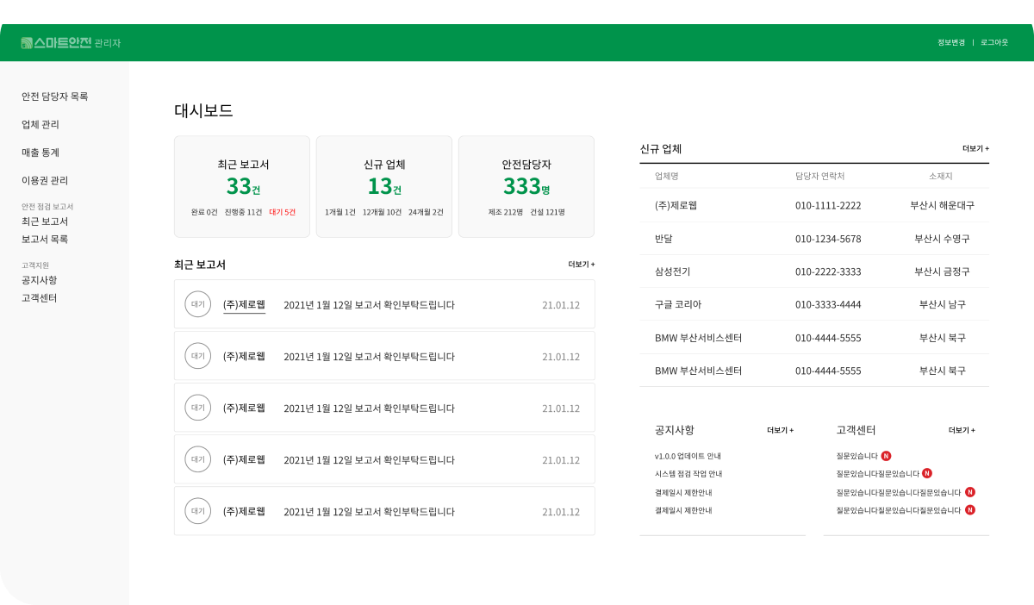Click the 부산시 남구 location cell
The height and width of the screenshot is (605, 1034).
[943, 304]
